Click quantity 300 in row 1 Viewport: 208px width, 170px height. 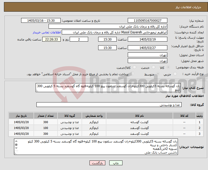tap(46, 122)
